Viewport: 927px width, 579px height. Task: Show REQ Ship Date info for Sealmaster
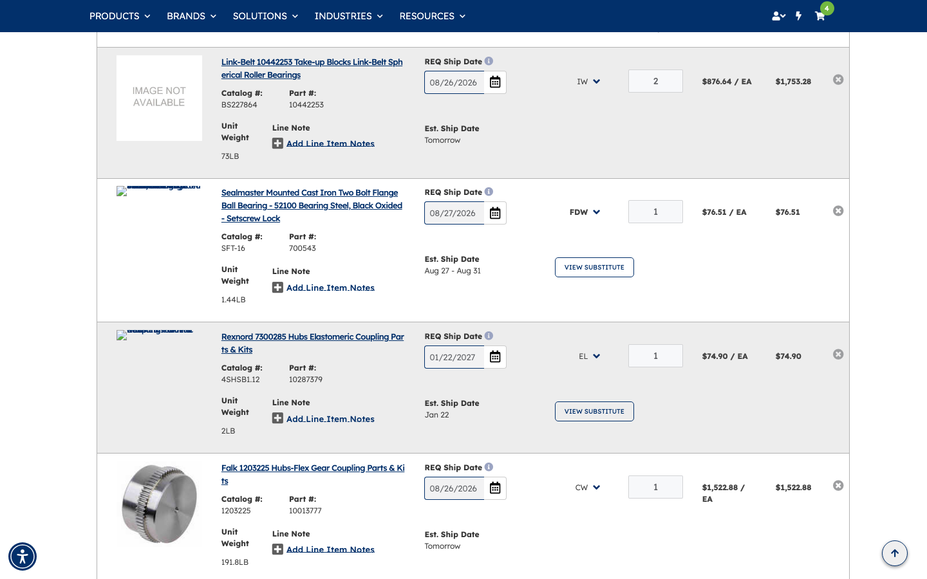(x=489, y=192)
